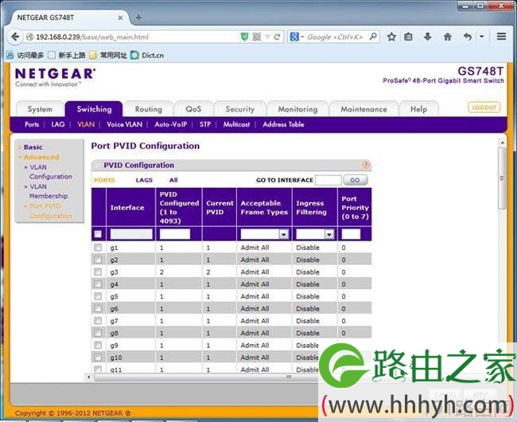Click the undo arrow toolbar icon
517x422 pixels.
pyautogui.click(x=467, y=37)
